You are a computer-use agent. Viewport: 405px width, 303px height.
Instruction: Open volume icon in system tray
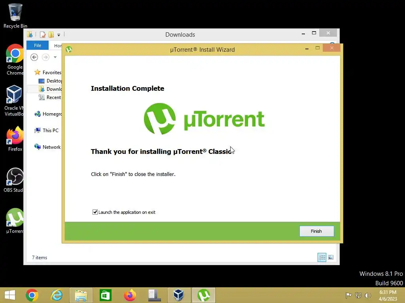coord(367,295)
